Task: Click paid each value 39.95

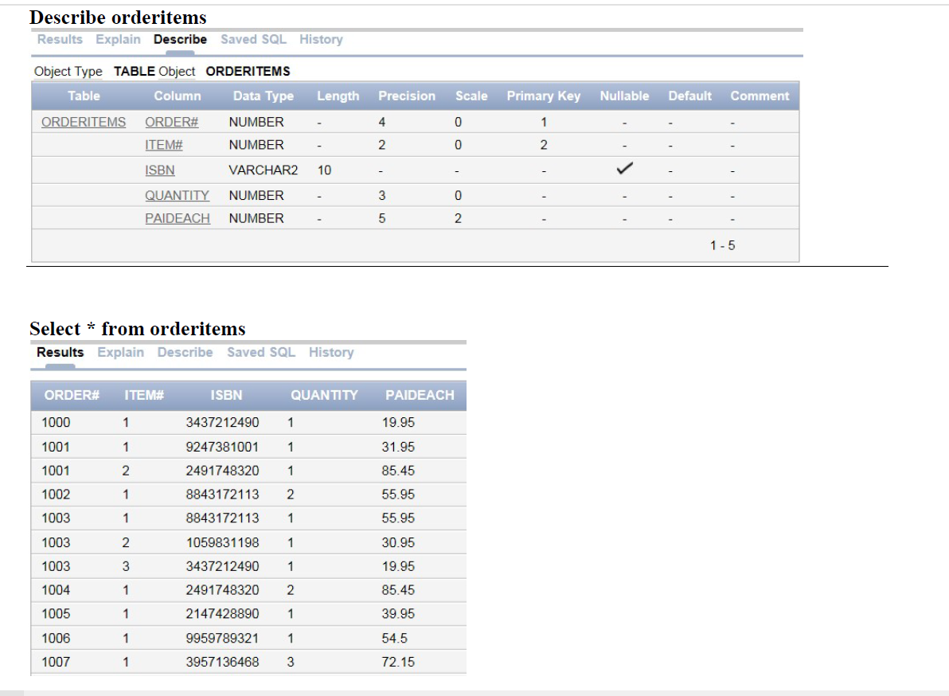Action: pos(398,614)
